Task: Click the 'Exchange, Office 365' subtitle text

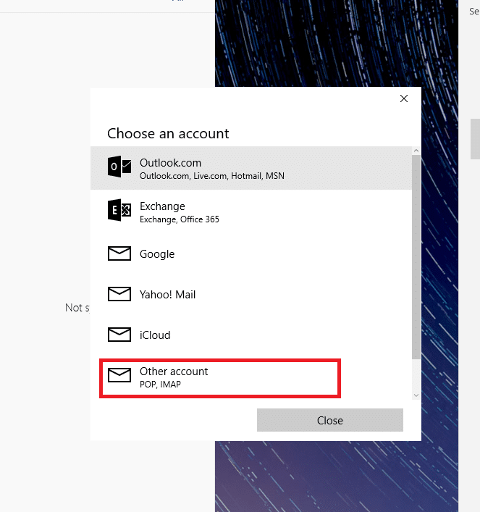Action: [180, 219]
